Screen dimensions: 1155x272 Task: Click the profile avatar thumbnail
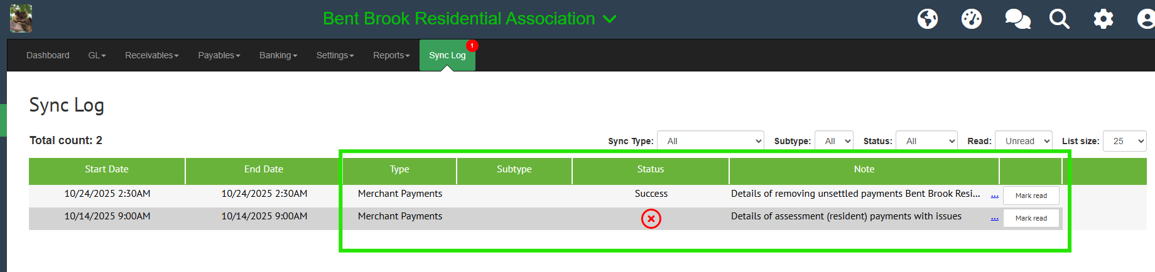[21, 18]
